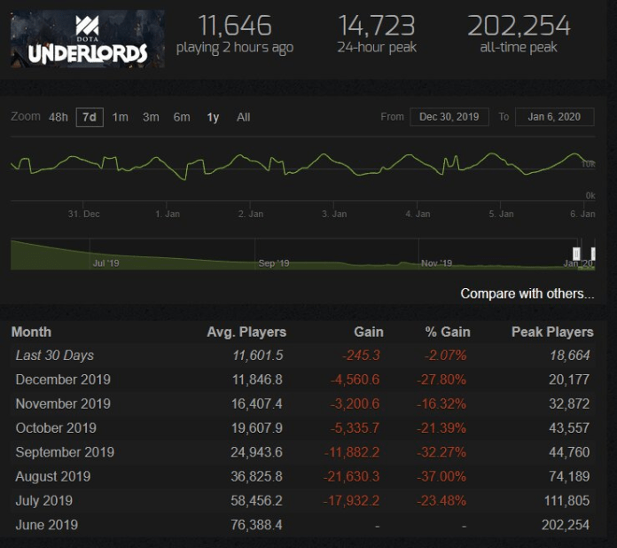Click December 2019 average players 11,846.8
The image size is (617, 548).
[257, 380]
